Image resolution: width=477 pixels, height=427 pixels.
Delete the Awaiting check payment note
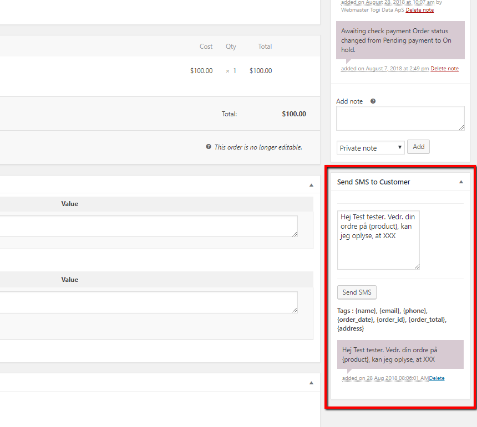444,69
